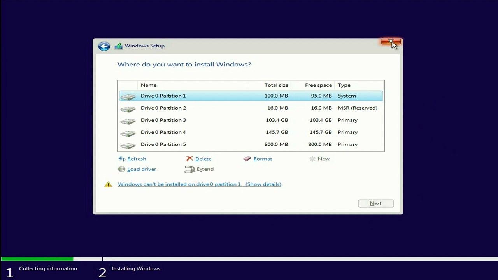Click the Primary type of Partition 4

coord(347,132)
